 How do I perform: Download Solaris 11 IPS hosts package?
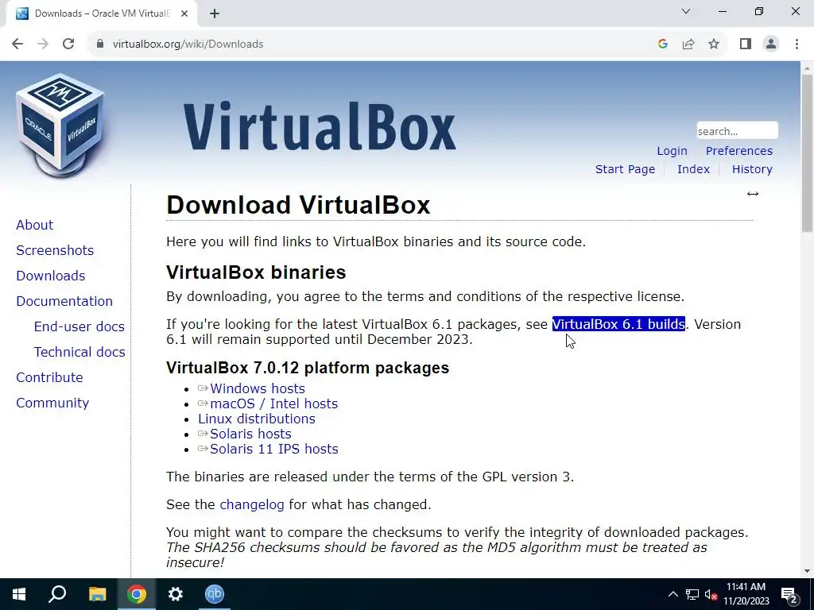(273, 449)
